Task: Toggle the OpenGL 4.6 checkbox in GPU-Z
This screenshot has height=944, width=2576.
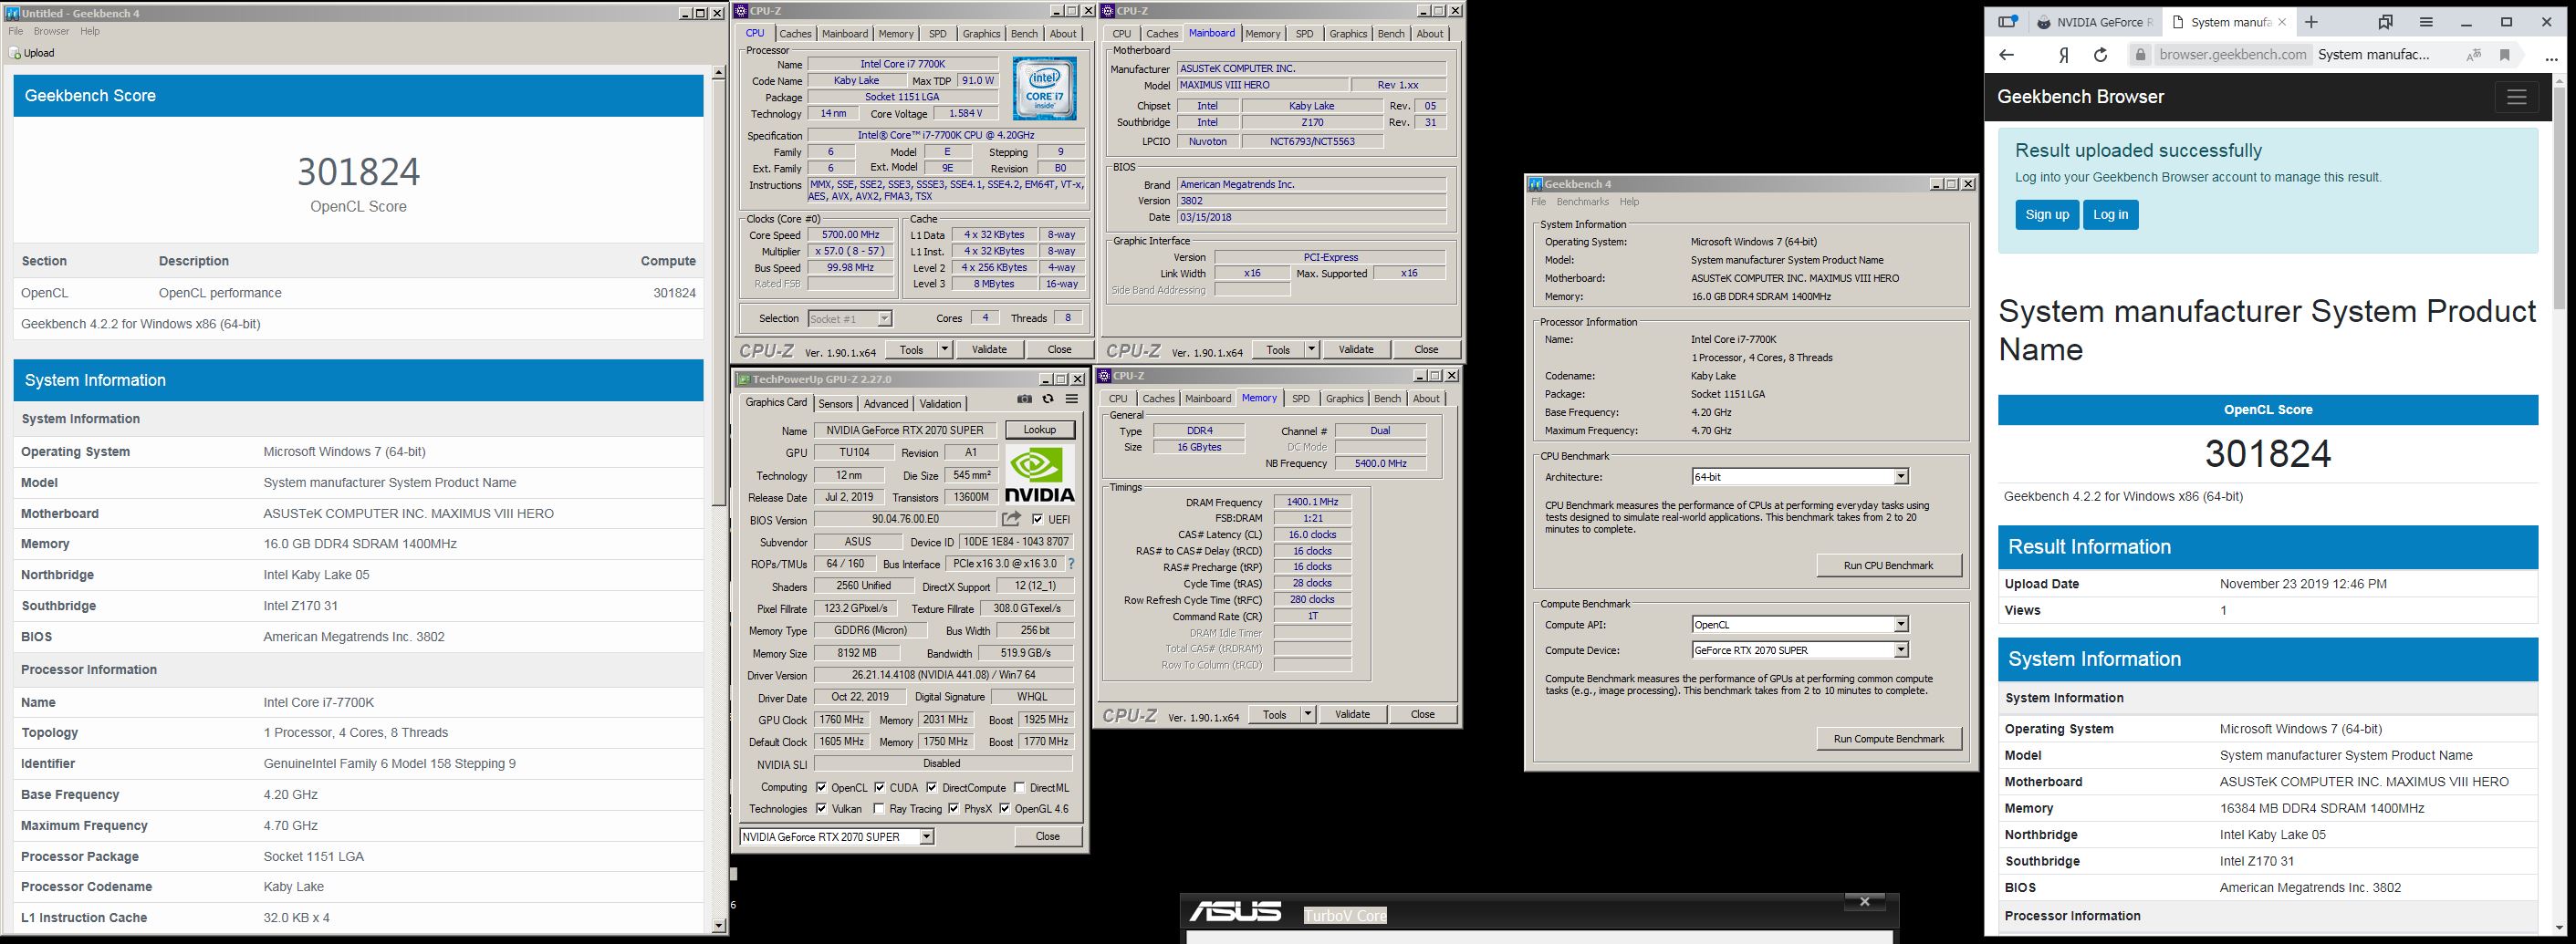Action: (x=1004, y=809)
